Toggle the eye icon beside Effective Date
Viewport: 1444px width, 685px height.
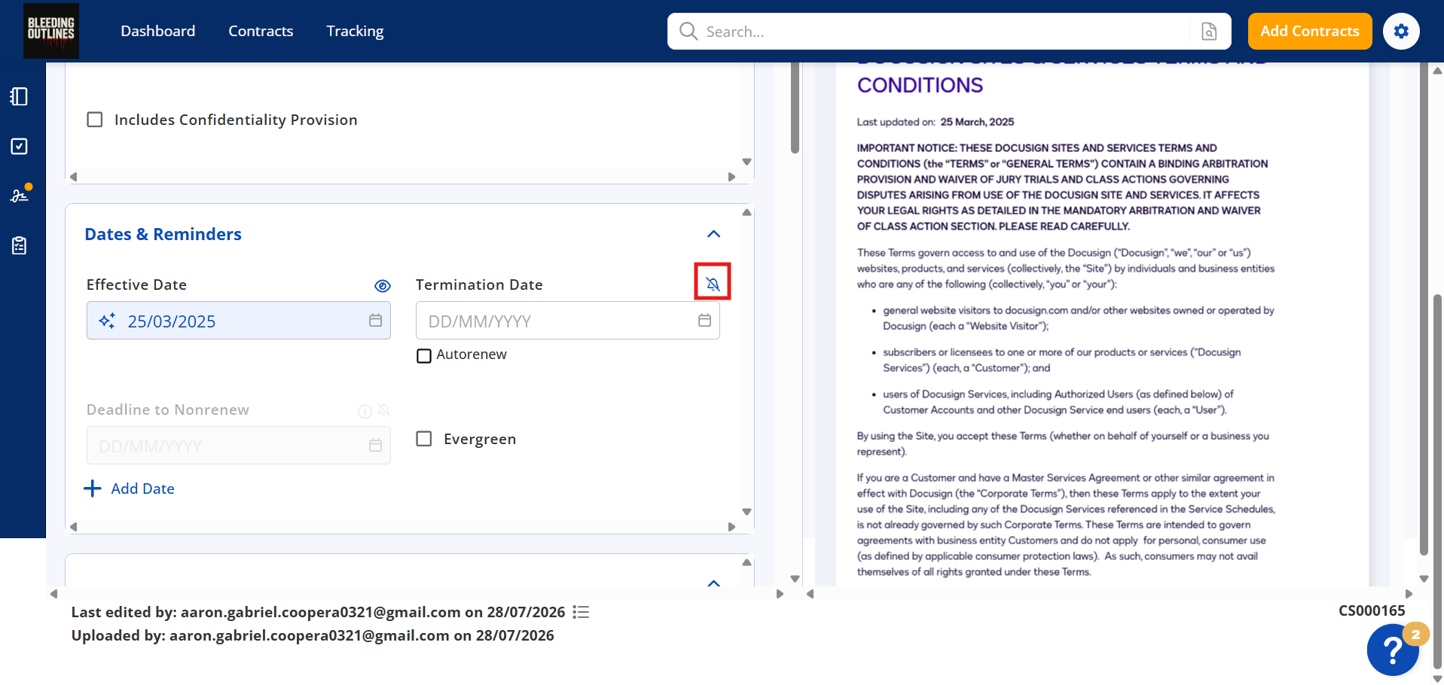[383, 285]
